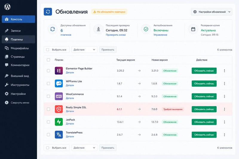Open the three-dot menu for JetPack
This screenshot has height=159, width=239.
click(x=224, y=122)
